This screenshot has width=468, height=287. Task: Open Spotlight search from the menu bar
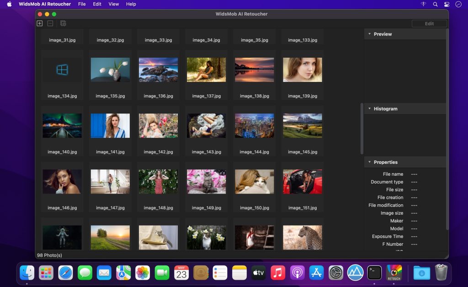pos(435,4)
